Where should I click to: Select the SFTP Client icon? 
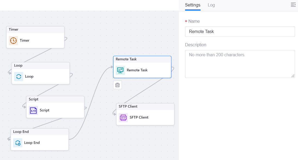point(123,117)
